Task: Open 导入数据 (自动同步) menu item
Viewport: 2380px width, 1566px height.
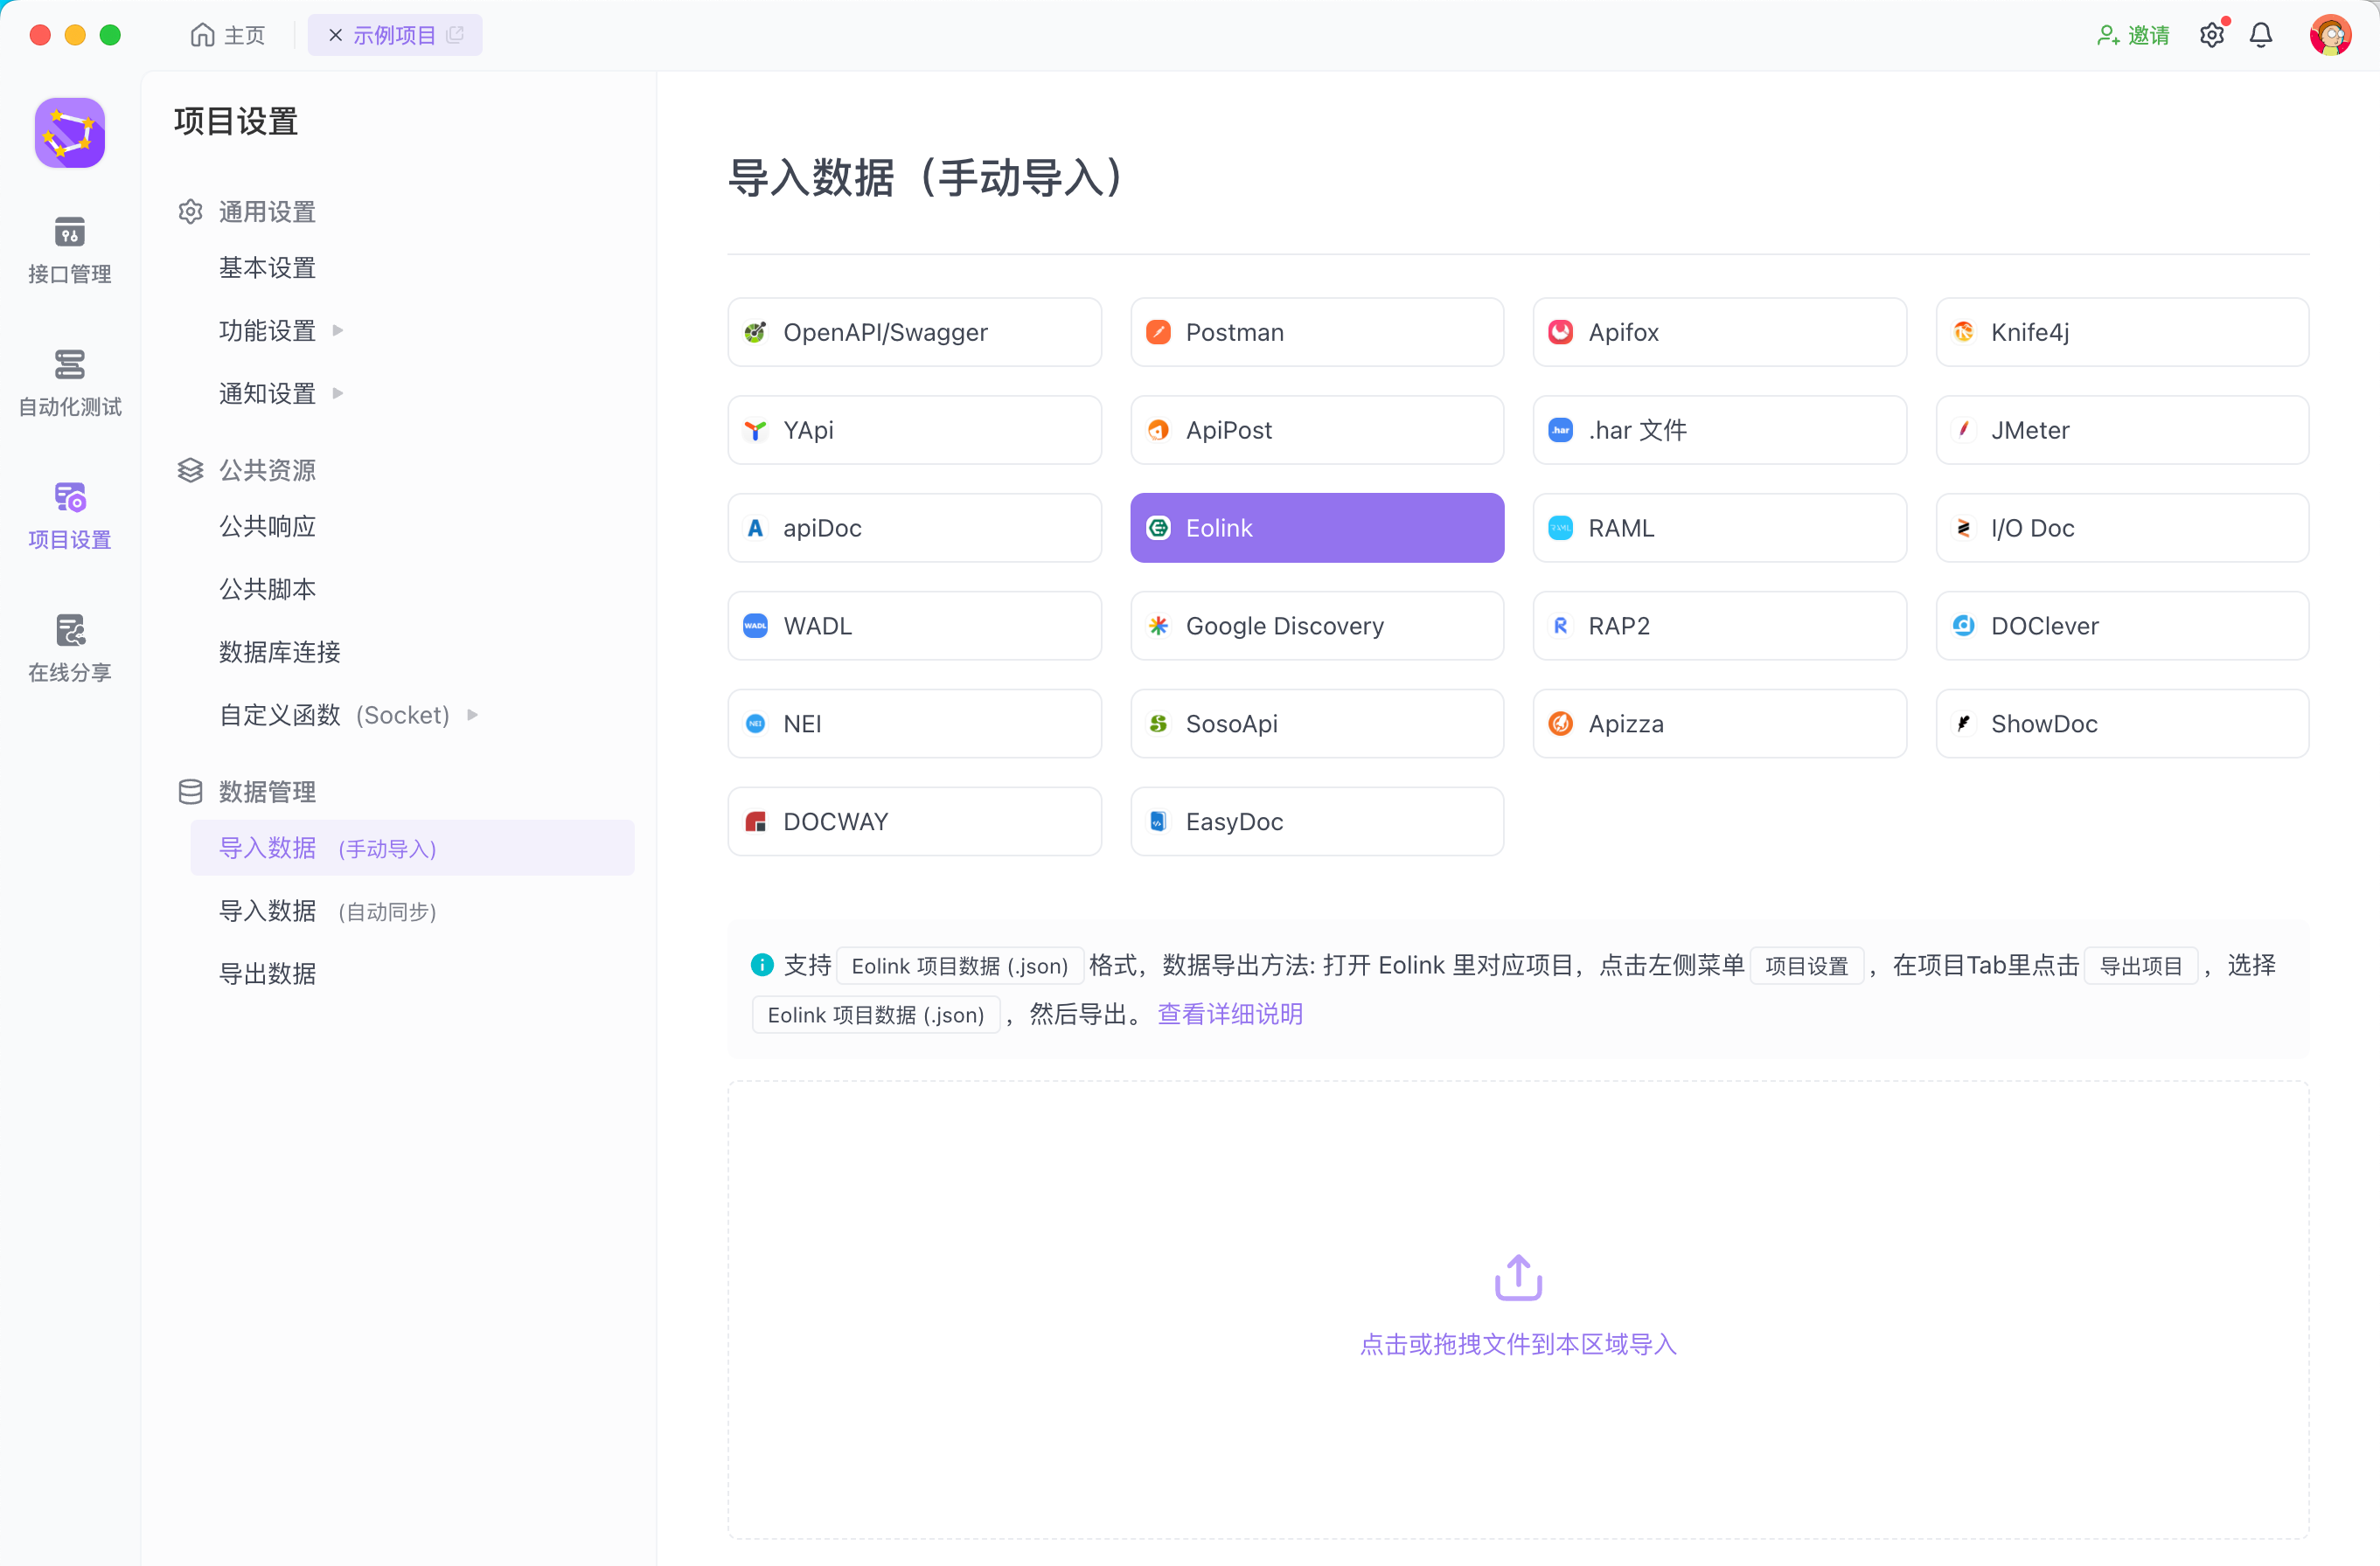Action: (327, 911)
